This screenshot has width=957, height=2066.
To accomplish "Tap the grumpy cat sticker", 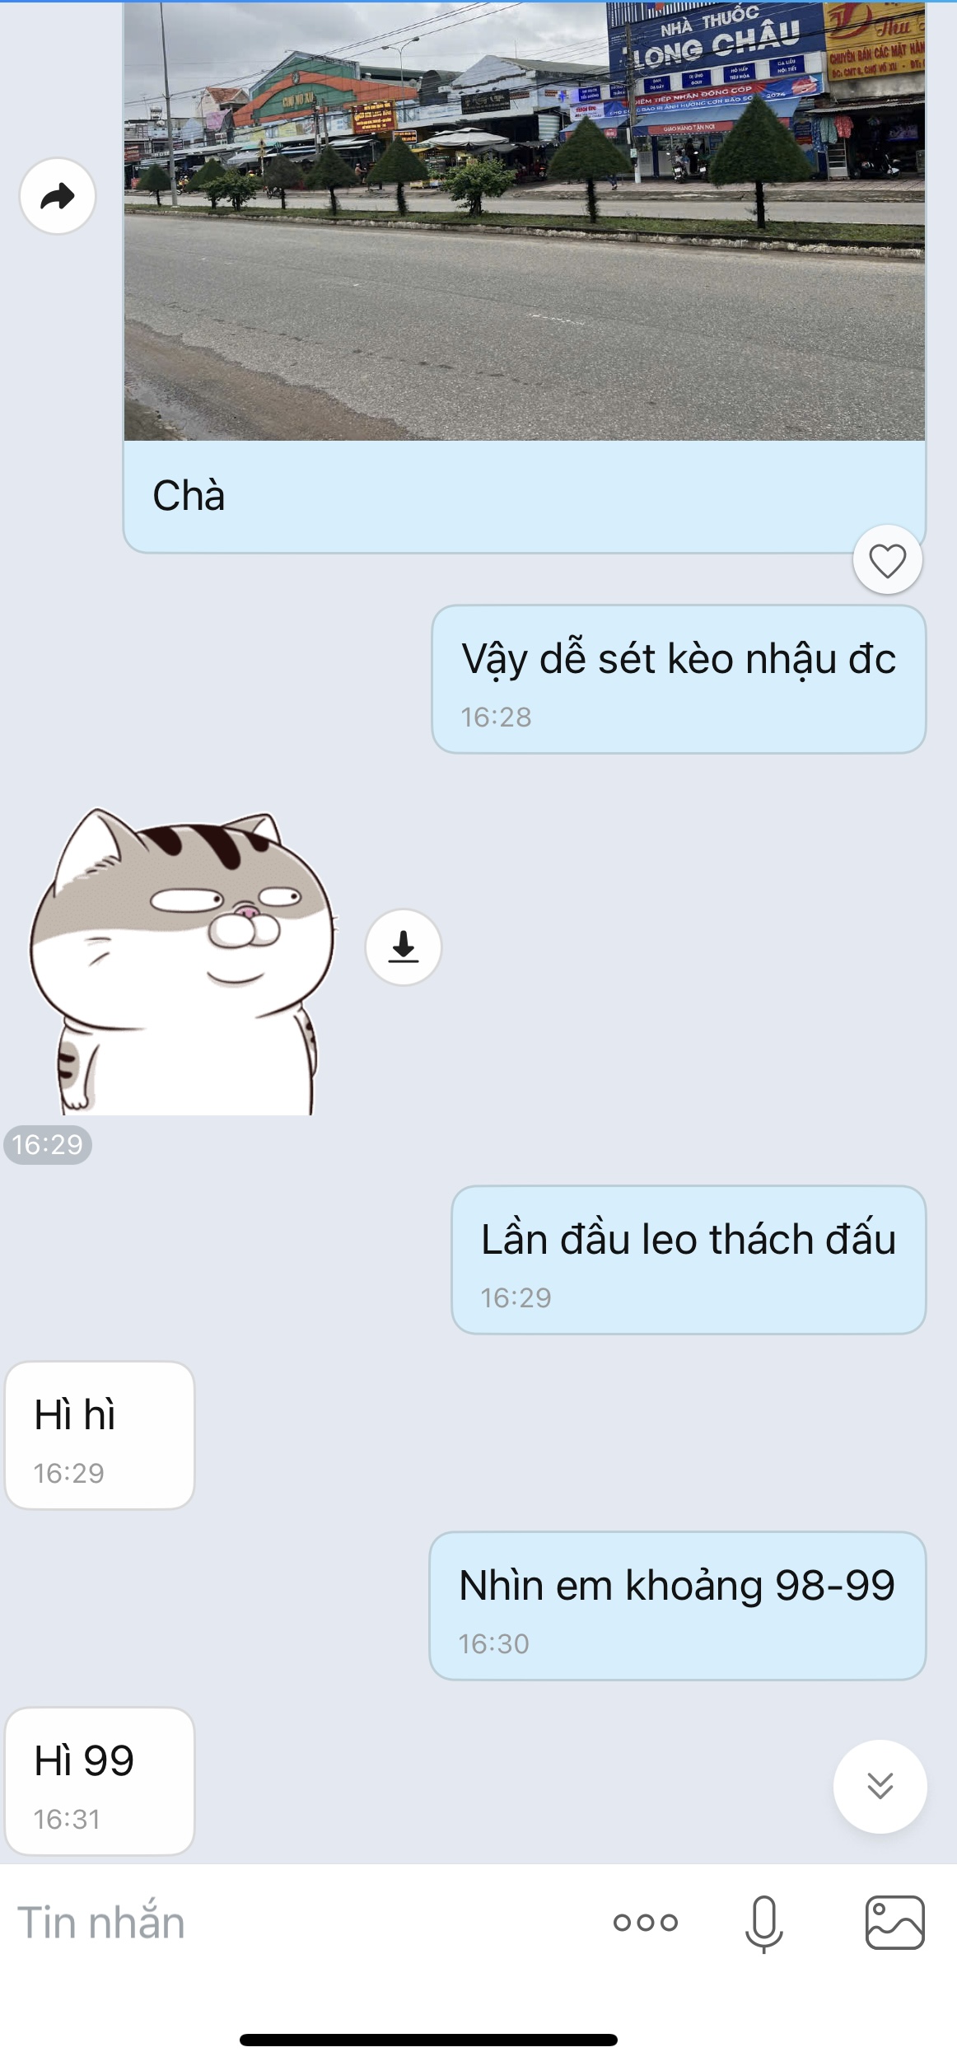I will tap(182, 961).
